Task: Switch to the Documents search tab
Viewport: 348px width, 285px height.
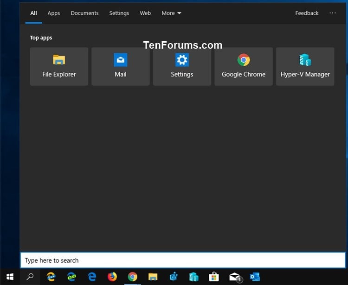Action: (84, 13)
